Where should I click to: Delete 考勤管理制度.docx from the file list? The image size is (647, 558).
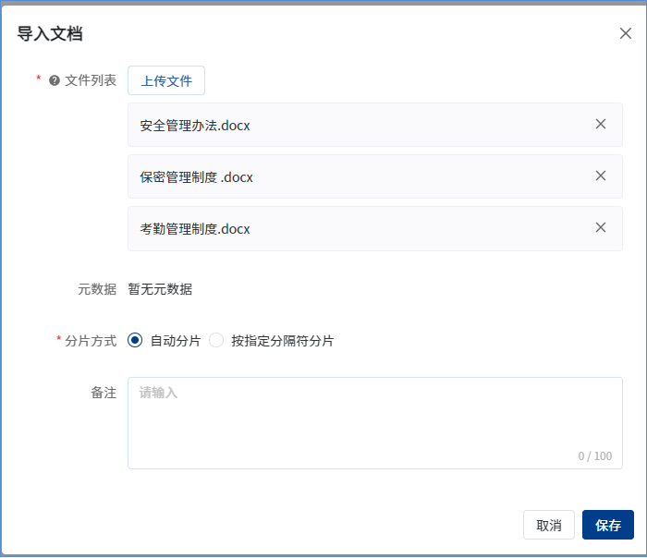pos(601,227)
